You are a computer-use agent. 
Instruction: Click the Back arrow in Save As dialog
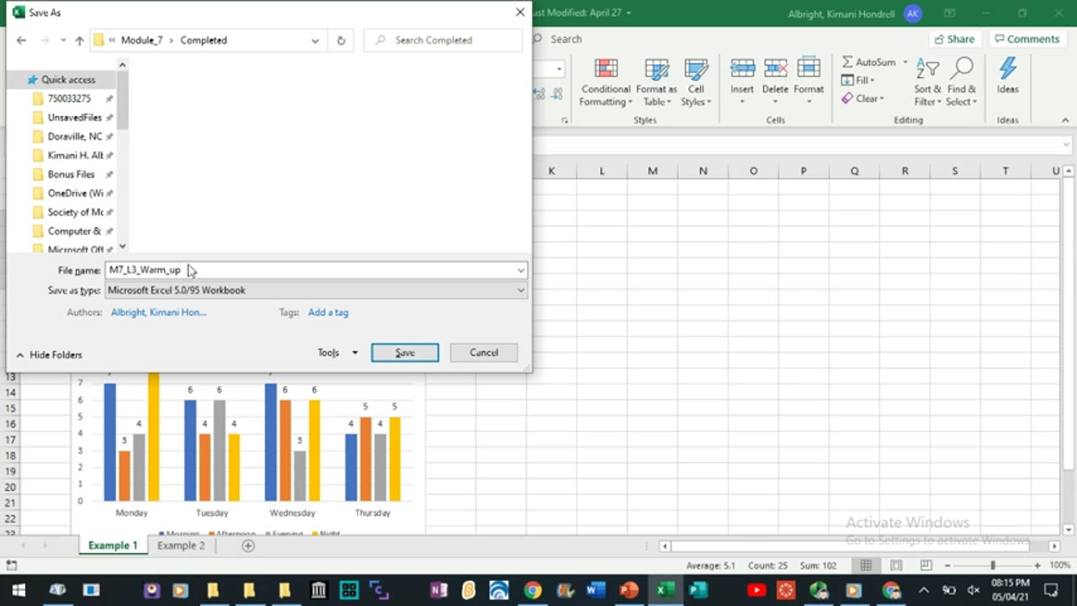pos(21,40)
